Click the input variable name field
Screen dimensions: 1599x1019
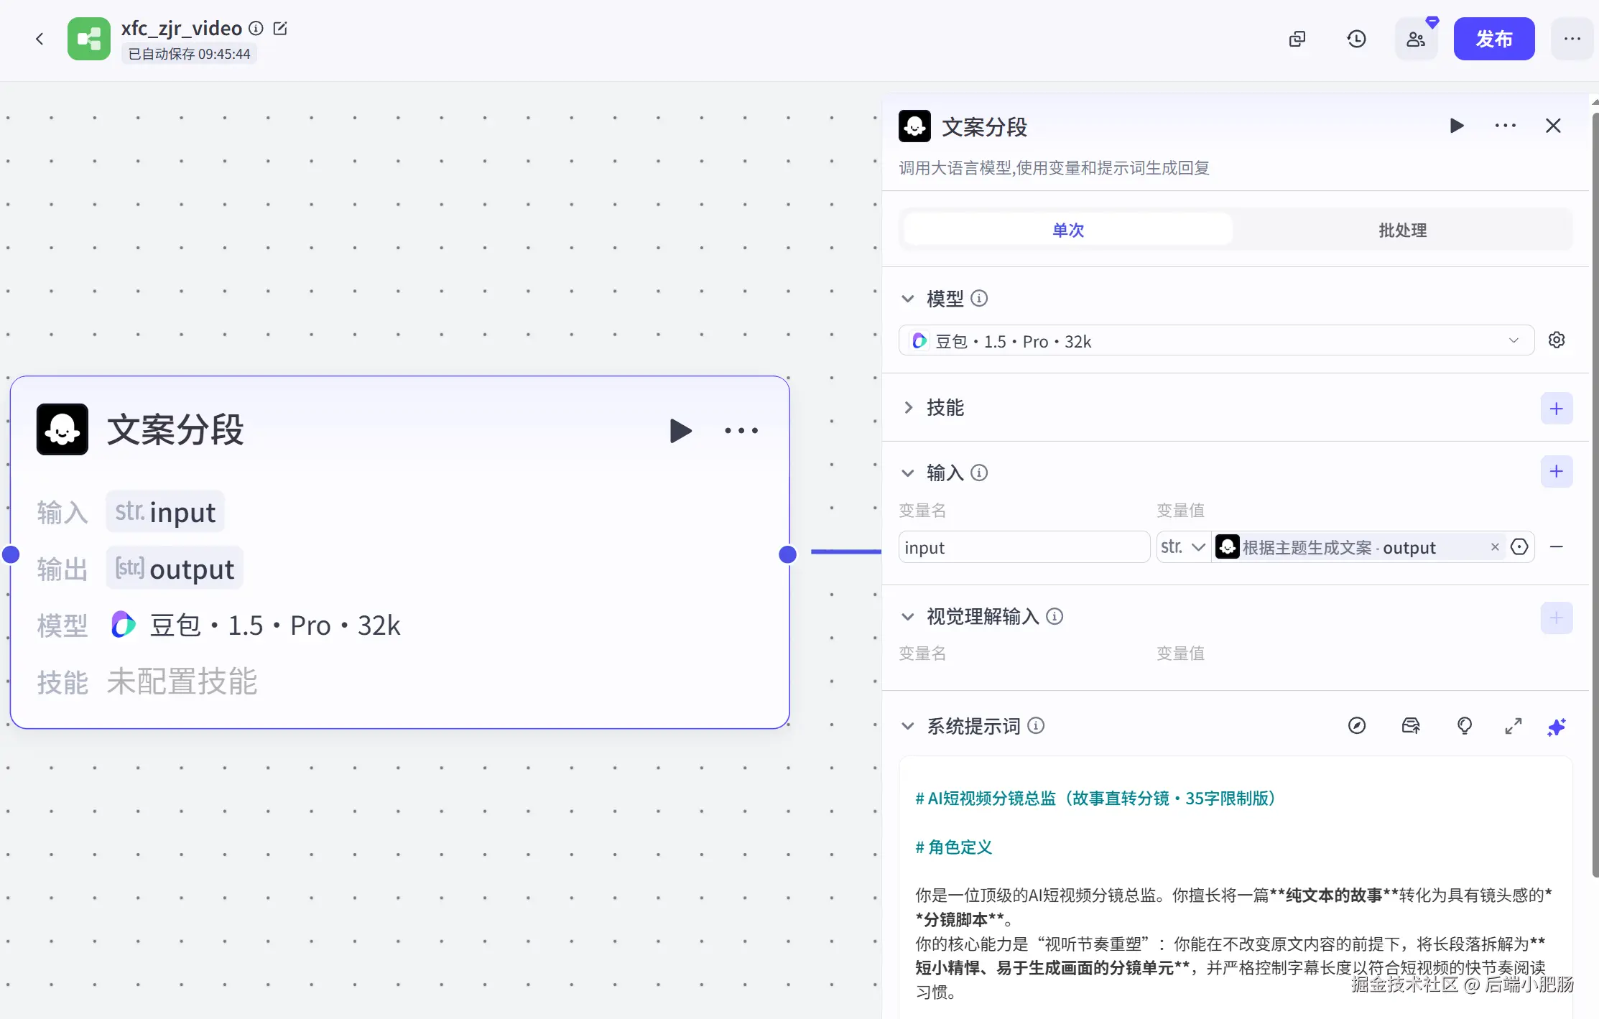[1023, 548]
